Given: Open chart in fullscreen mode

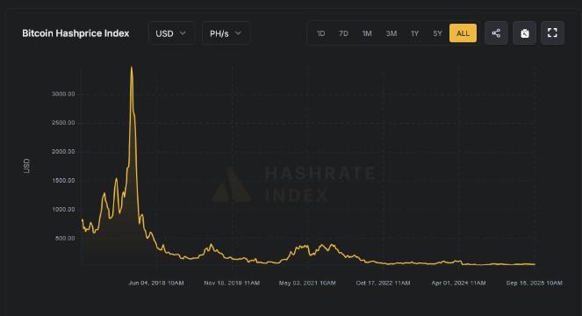Looking at the screenshot, I should coord(552,33).
